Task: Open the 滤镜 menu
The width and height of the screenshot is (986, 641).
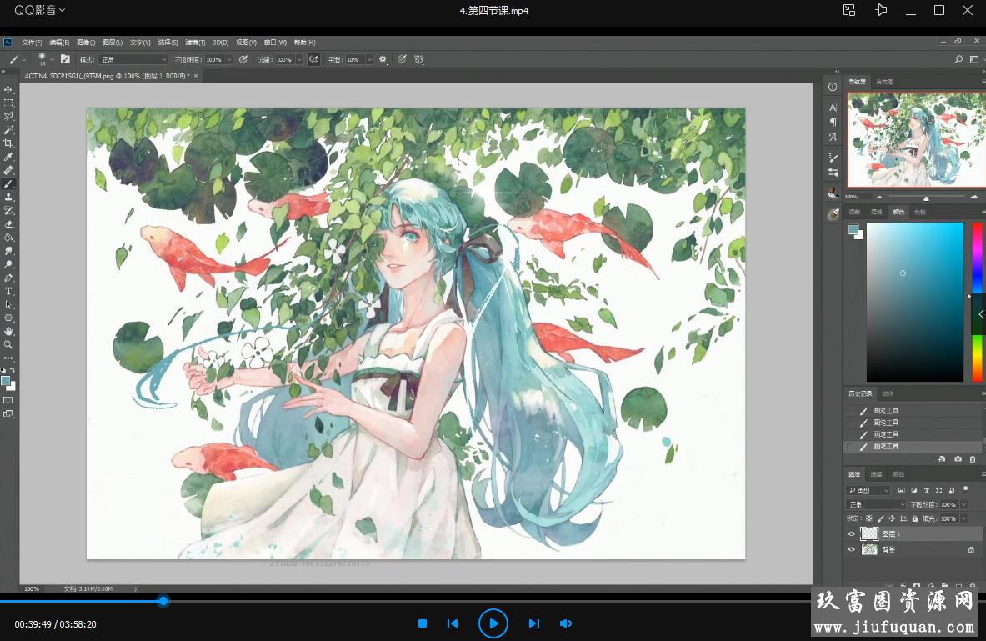Action: click(x=195, y=42)
